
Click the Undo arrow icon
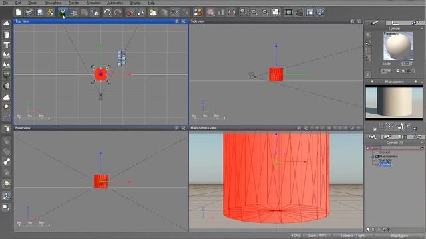coord(107,13)
